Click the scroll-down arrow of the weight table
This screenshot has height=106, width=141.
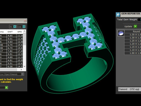pyautogui.click(x=24, y=66)
